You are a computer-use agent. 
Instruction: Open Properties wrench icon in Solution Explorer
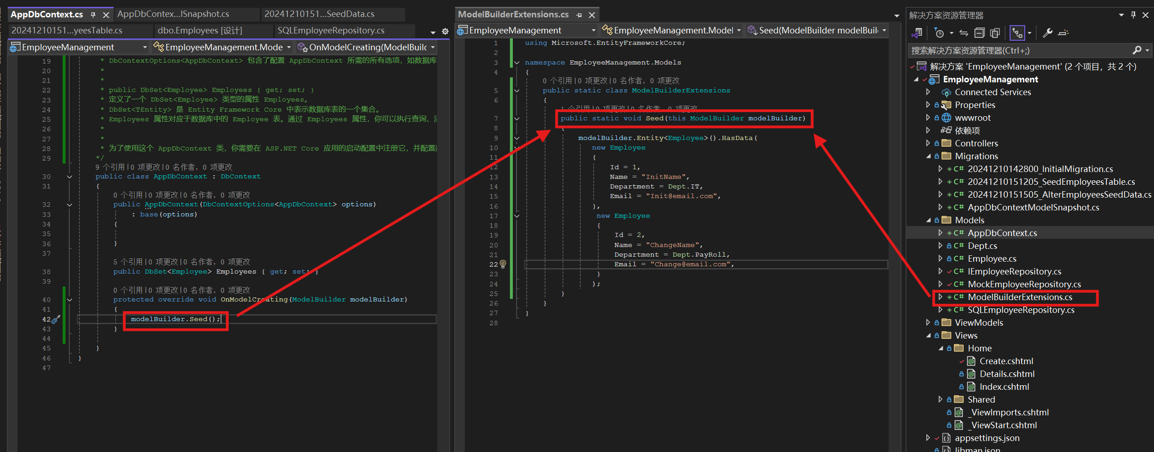(x=1048, y=33)
